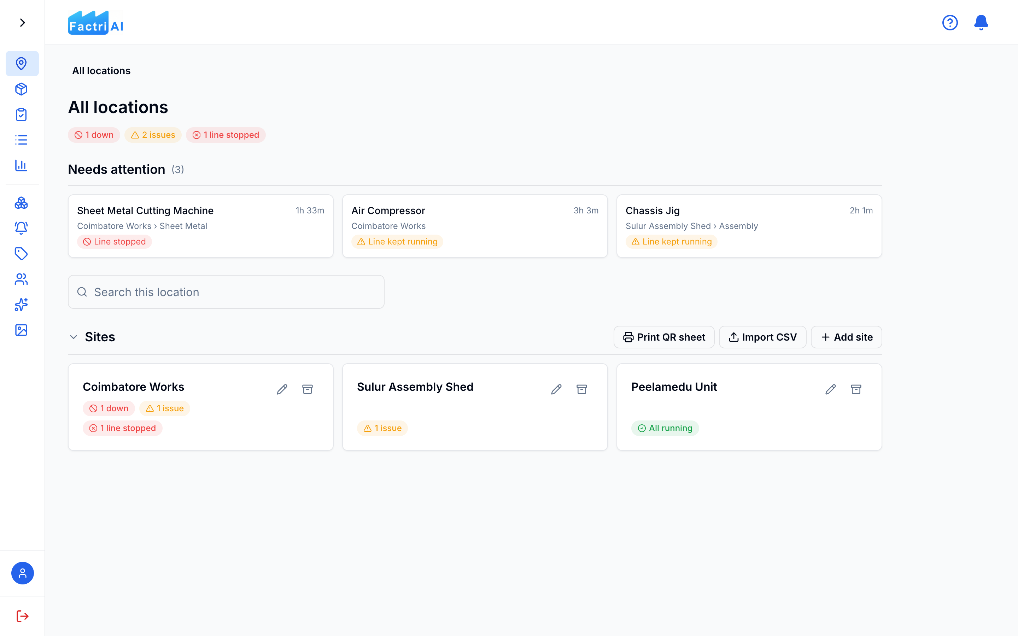Viewport: 1018px width, 636px height.
Task: Open the list icon in sidebar
Action: [x=22, y=140]
